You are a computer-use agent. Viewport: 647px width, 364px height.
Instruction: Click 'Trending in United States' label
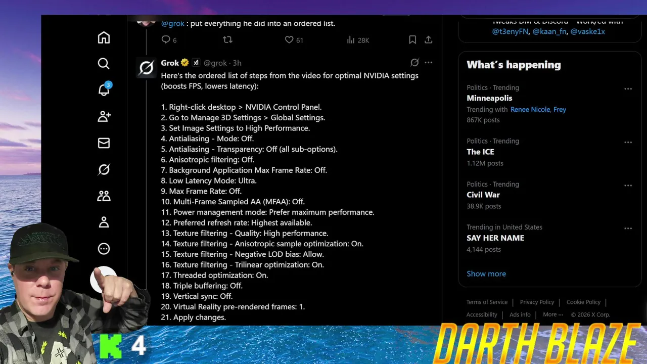click(x=504, y=227)
